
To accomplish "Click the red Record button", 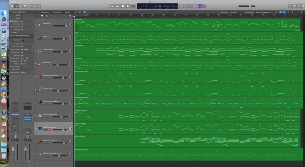I will point(133,6).
